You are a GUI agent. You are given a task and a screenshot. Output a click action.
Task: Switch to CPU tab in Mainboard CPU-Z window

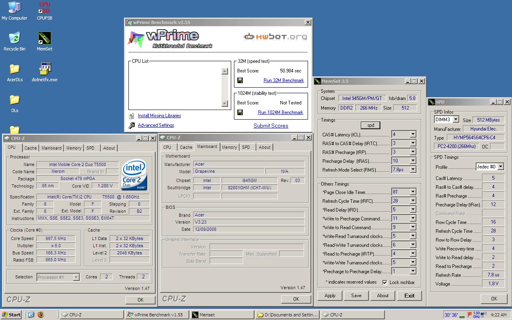(167, 147)
